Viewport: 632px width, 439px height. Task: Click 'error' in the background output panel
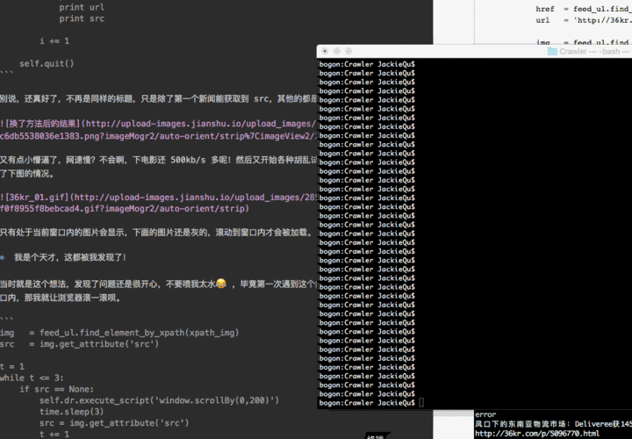coord(485,414)
